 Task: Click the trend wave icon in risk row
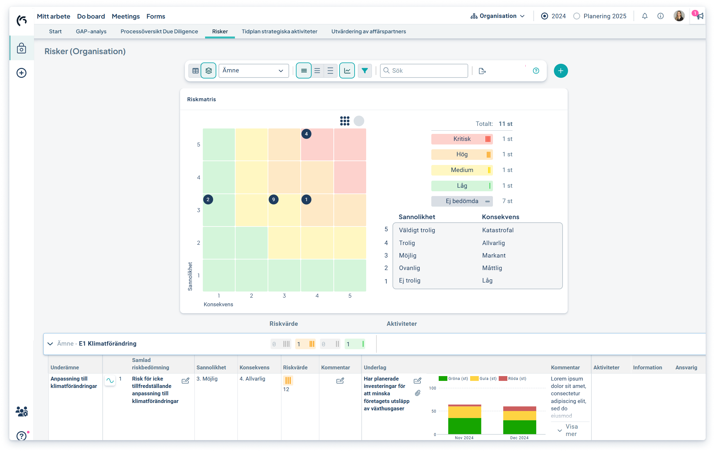click(110, 381)
